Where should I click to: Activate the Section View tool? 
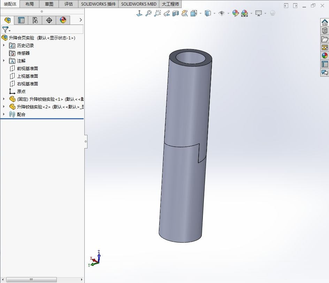[176, 13]
